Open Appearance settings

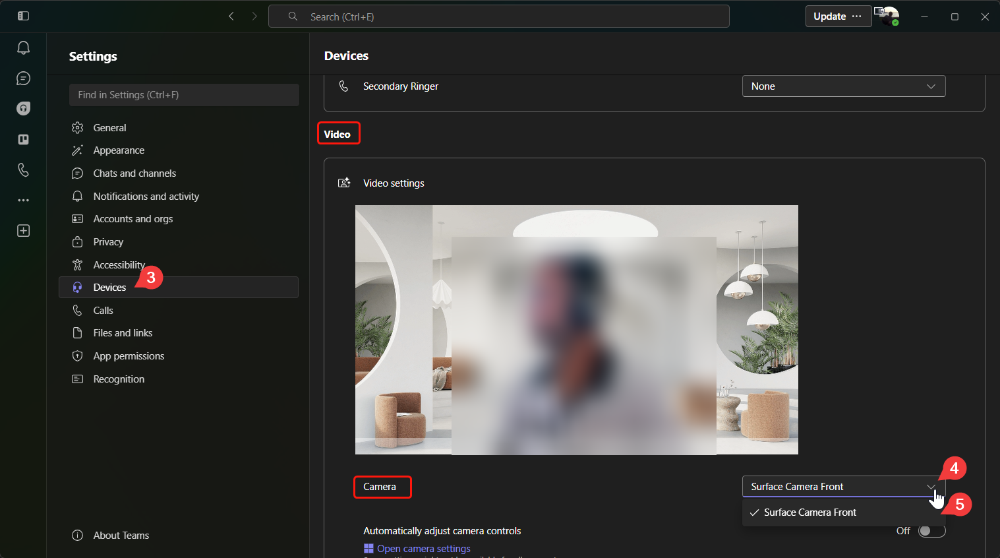(x=179, y=150)
